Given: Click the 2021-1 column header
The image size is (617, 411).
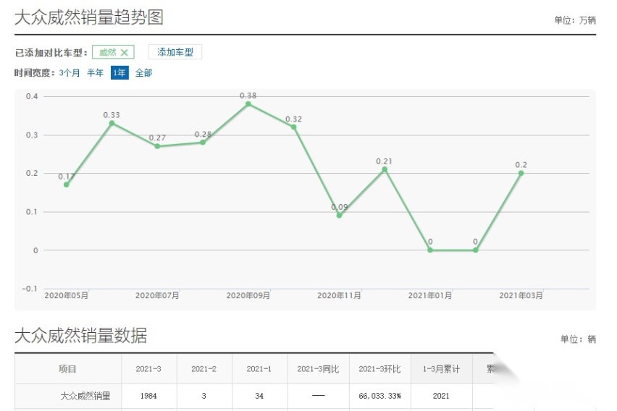Looking at the screenshot, I should [259, 369].
